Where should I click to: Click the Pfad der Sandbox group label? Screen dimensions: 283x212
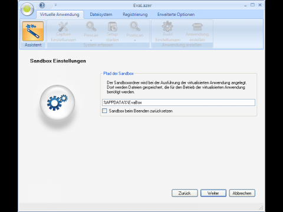pyautogui.click(x=119, y=74)
